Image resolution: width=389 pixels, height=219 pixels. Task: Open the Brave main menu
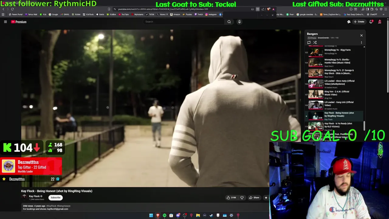click(x=386, y=9)
